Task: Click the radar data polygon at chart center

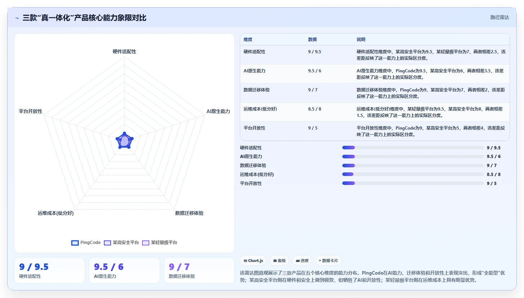Action: coord(124,141)
